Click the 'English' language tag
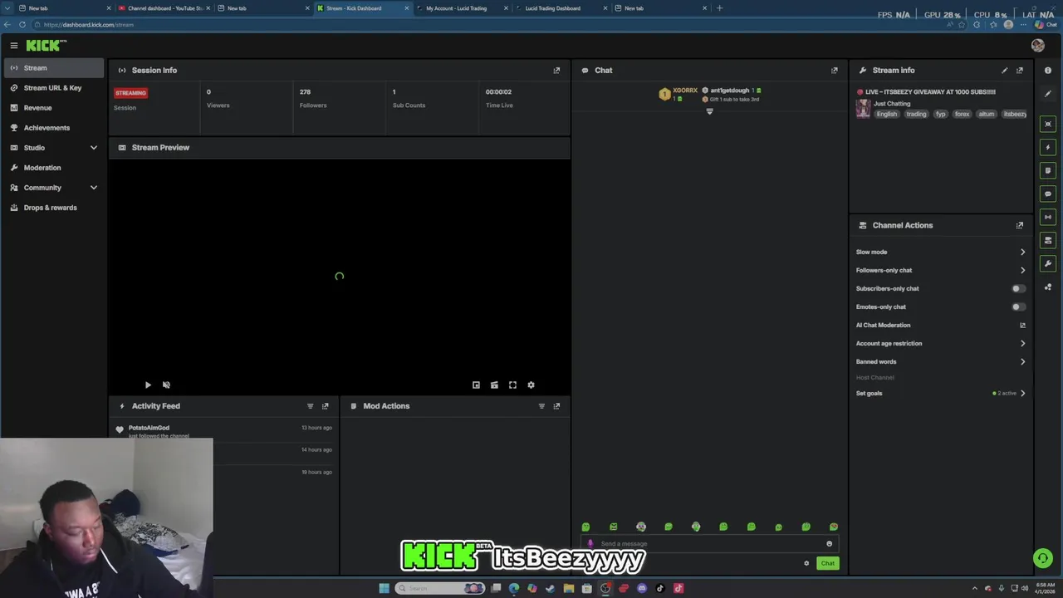 (x=887, y=114)
